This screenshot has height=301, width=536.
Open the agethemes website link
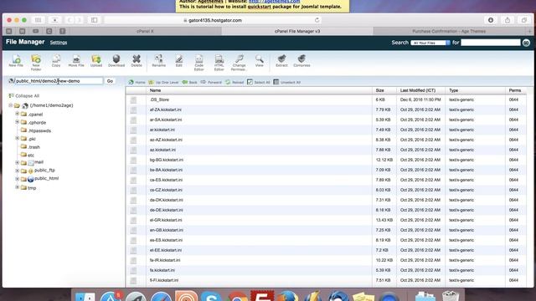(274, 2)
